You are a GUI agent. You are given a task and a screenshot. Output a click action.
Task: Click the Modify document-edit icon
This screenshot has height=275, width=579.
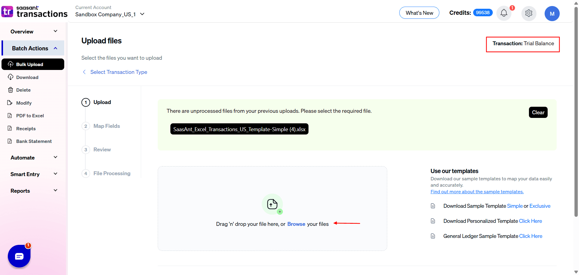(x=10, y=103)
